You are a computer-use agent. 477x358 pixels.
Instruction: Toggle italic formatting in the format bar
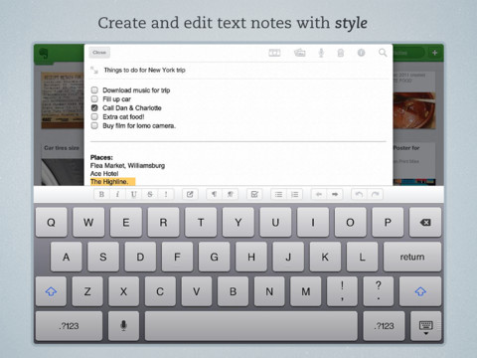click(x=117, y=194)
